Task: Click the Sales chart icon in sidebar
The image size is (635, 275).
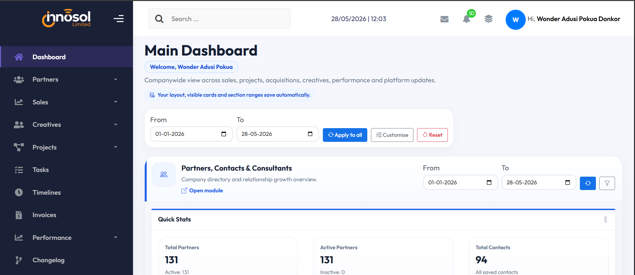Action: point(19,102)
